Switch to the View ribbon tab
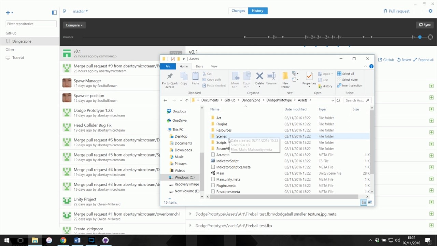 (214, 66)
